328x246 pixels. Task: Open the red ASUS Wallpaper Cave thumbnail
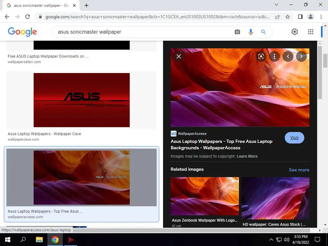pyautogui.click(x=82, y=100)
